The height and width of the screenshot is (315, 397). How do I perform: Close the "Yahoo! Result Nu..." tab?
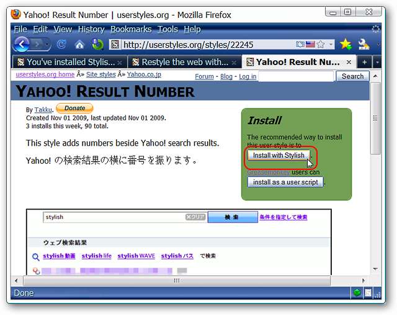(349, 62)
